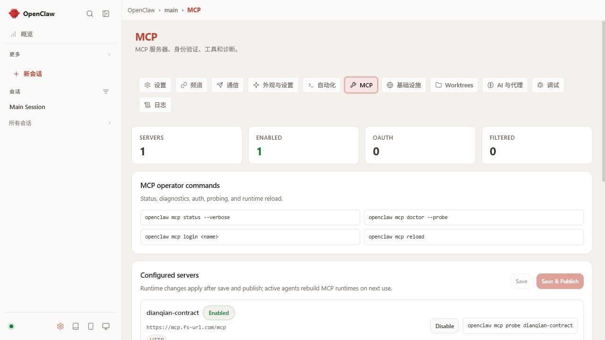Click the page's vertical scrollbar
Image resolution: width=605 pixels, height=340 pixels.
(603, 101)
